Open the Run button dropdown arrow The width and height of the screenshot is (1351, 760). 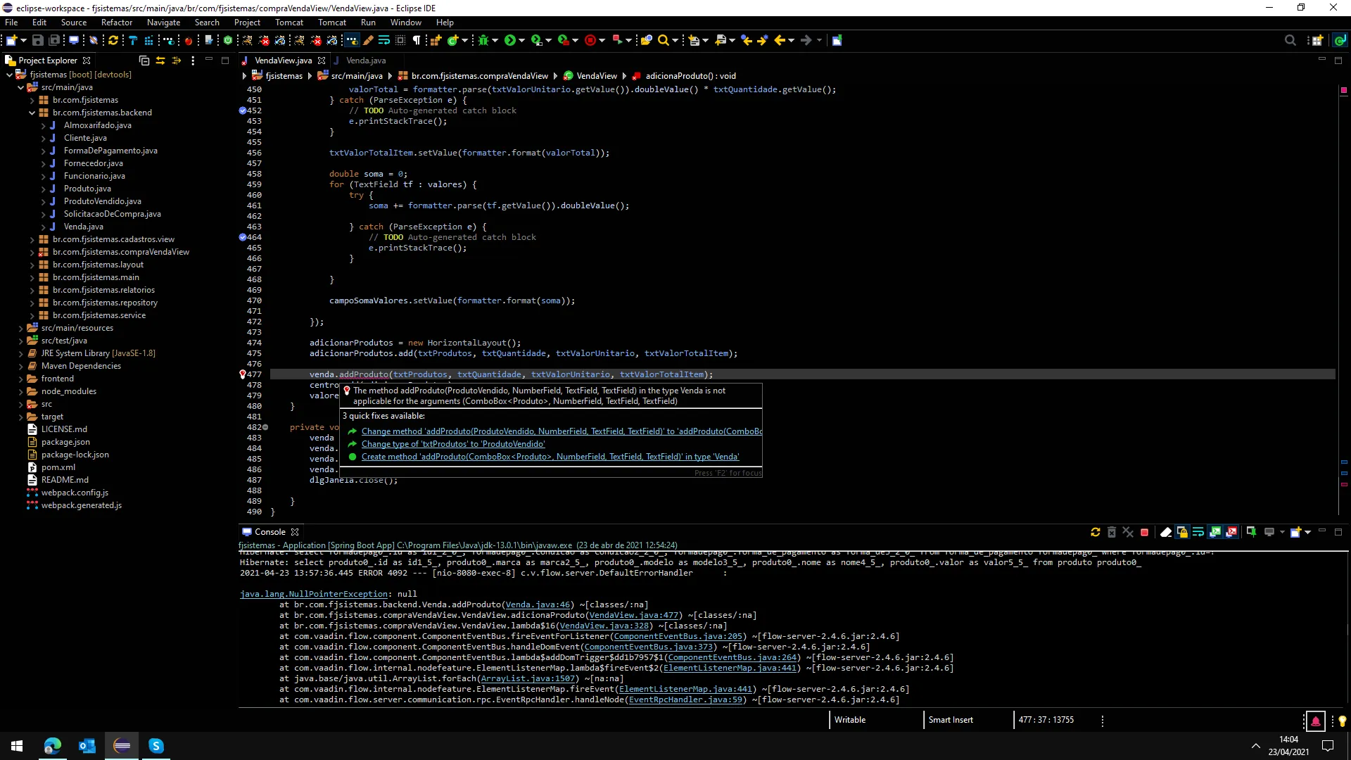point(521,41)
